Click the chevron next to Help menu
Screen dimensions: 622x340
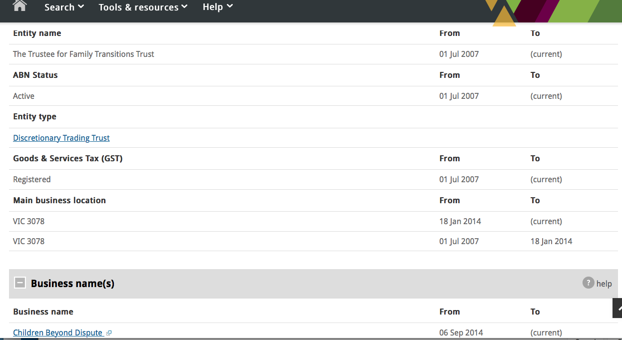click(x=230, y=6)
